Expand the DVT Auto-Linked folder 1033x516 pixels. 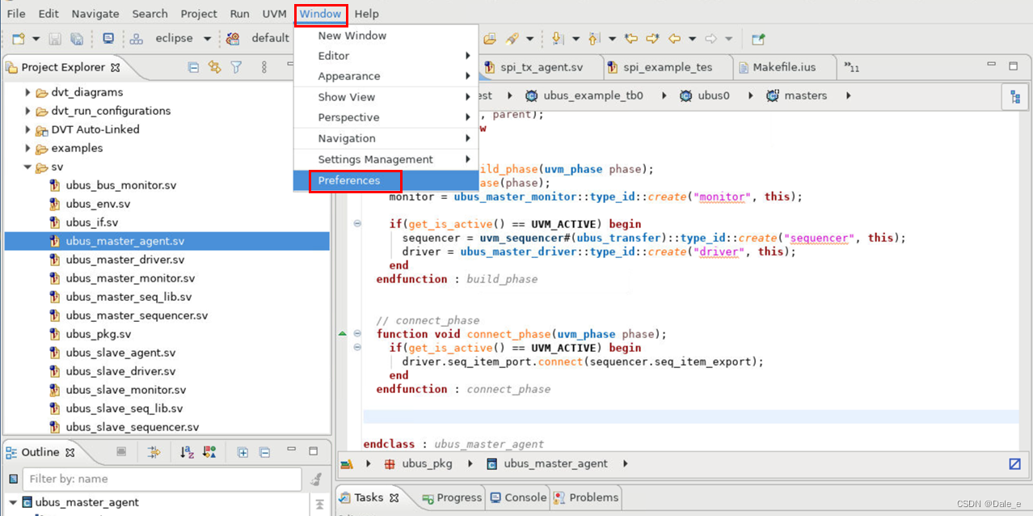tap(28, 129)
